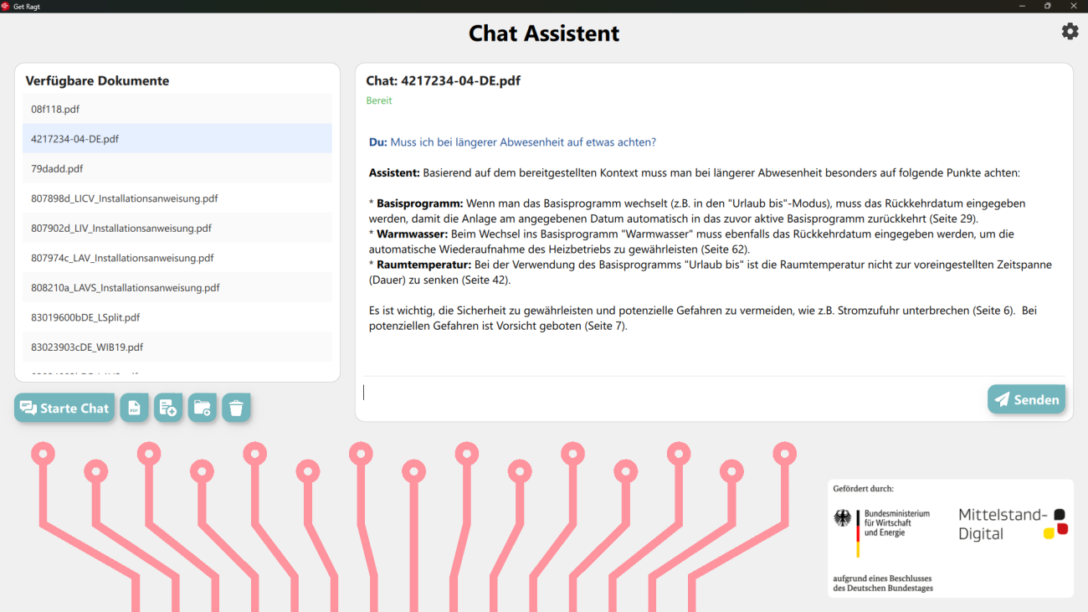Image resolution: width=1088 pixels, height=612 pixels.
Task: Delete document with the trash icon
Action: pyautogui.click(x=236, y=408)
